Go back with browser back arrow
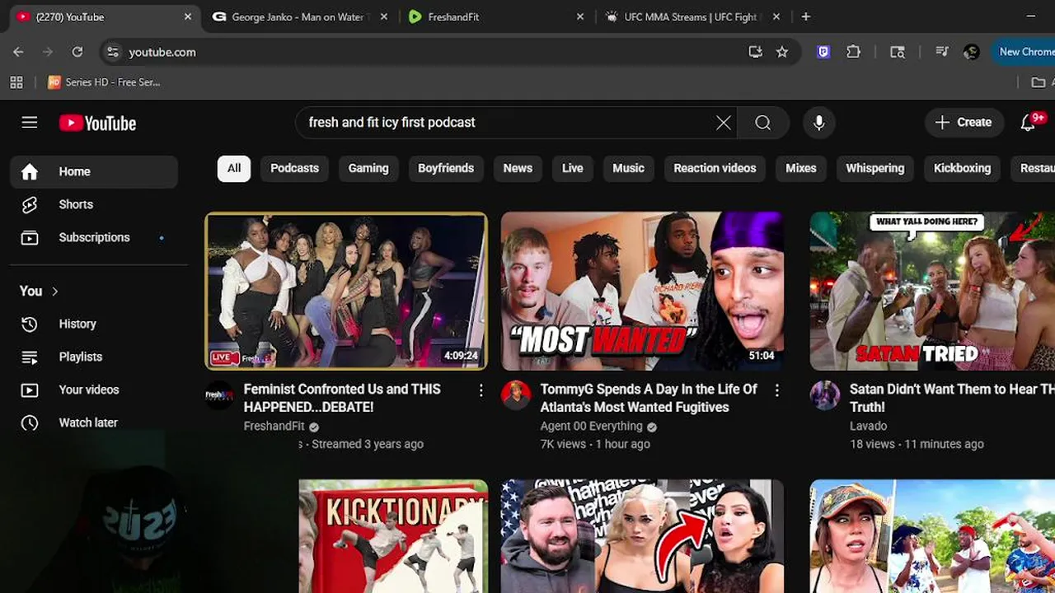This screenshot has width=1055, height=593. tap(18, 52)
